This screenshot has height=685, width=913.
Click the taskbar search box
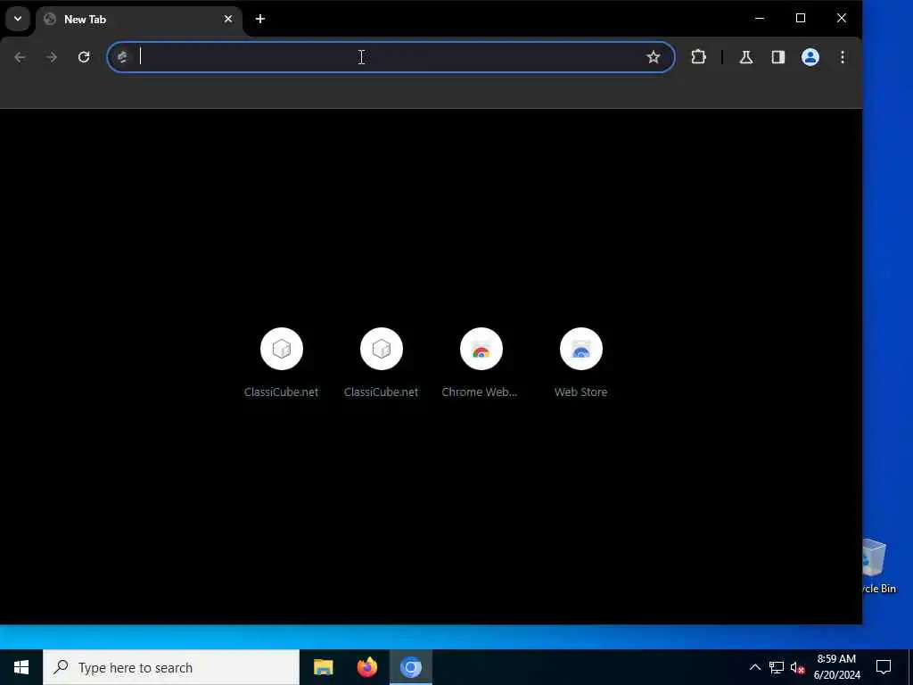171,667
